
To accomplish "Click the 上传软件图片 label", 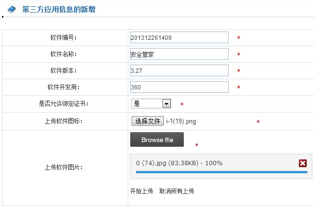I will pyautogui.click(x=63, y=167).
